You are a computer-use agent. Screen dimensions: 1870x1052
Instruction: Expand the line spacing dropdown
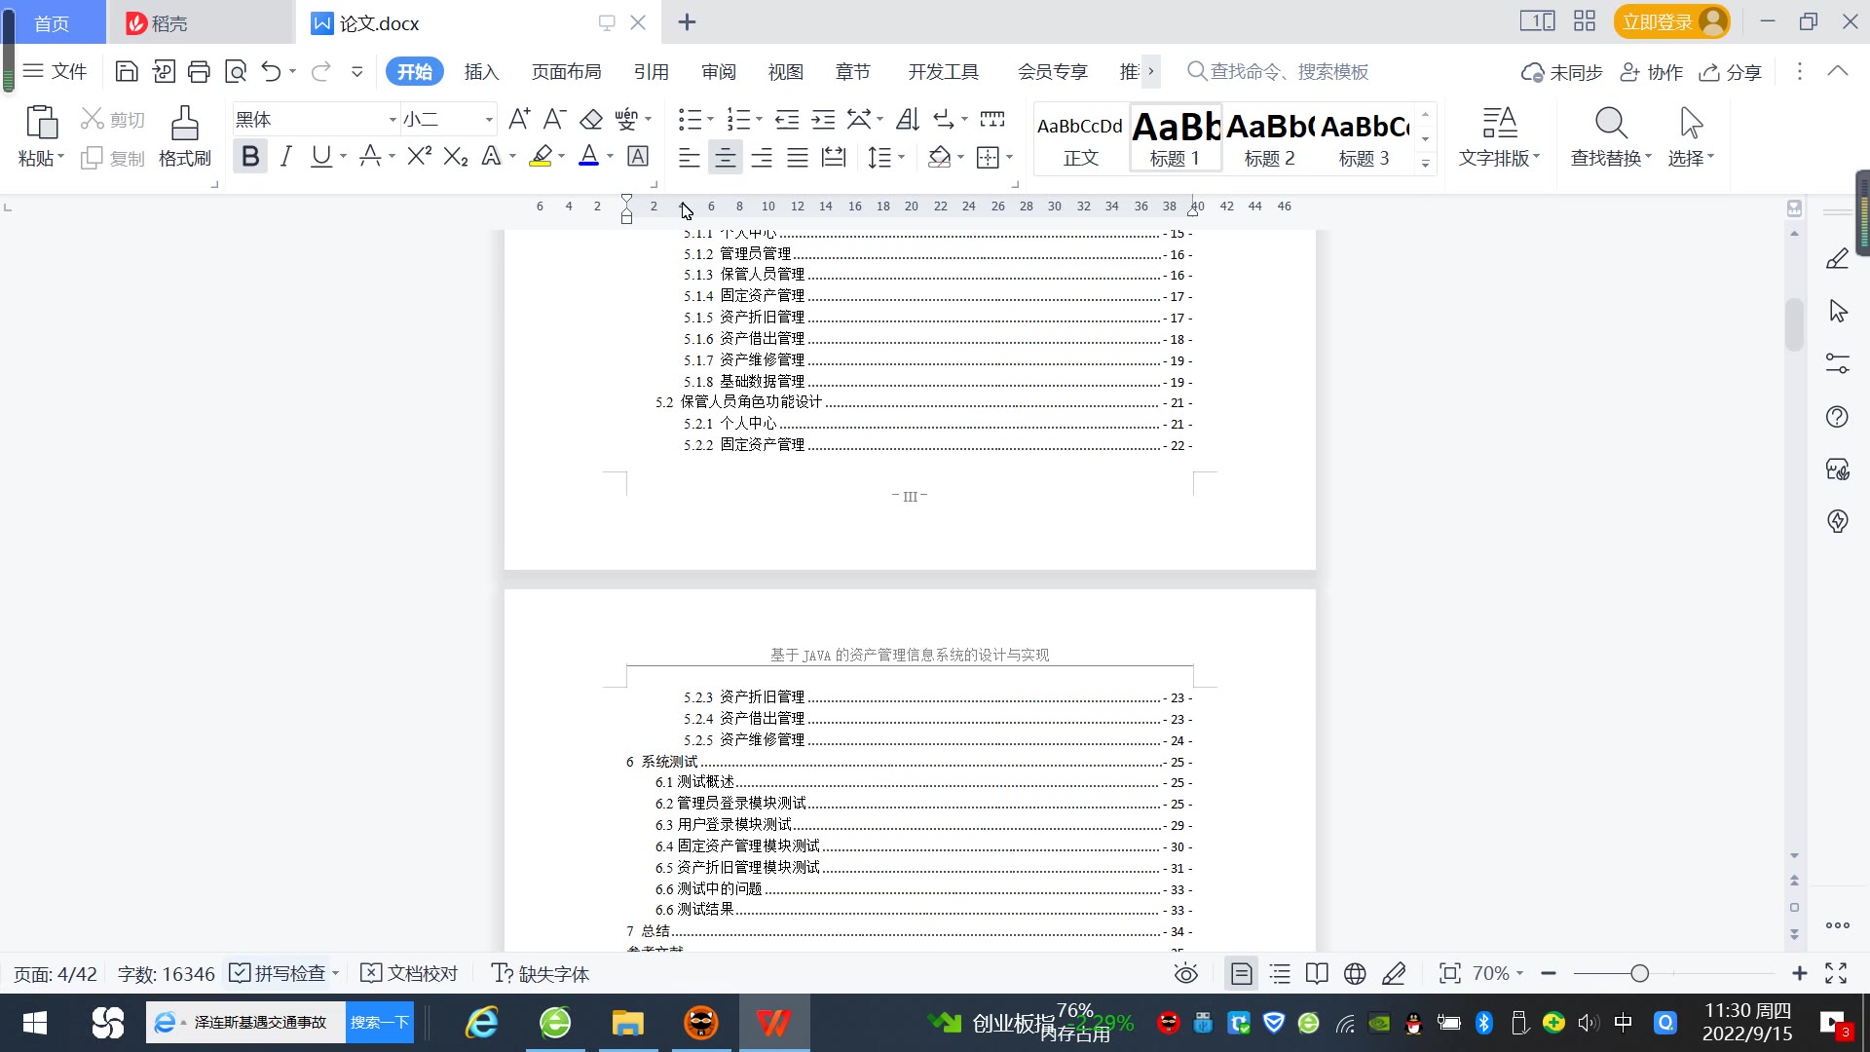pyautogui.click(x=902, y=157)
